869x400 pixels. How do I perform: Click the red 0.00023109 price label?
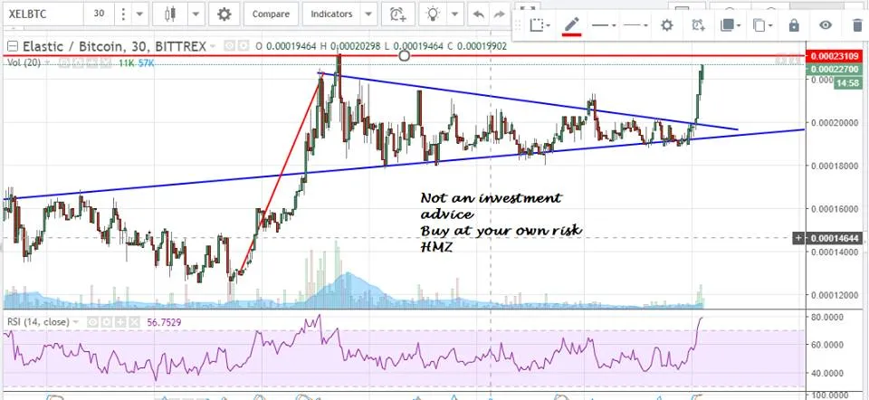click(x=835, y=56)
